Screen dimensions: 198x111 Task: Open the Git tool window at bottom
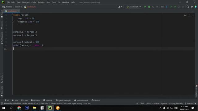(x=7, y=100)
